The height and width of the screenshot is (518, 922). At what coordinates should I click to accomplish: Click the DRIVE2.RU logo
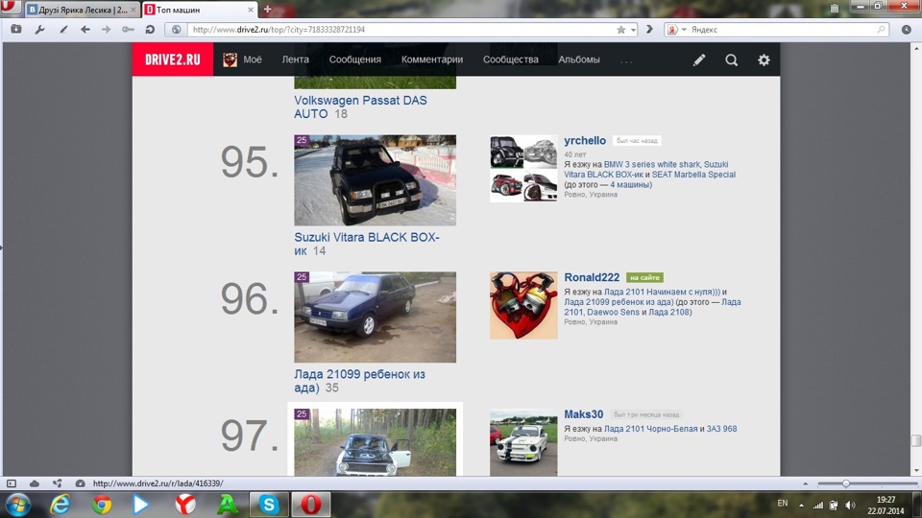coord(172,59)
